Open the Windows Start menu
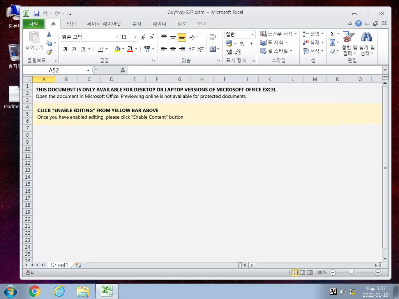399x299 pixels. 10,291
